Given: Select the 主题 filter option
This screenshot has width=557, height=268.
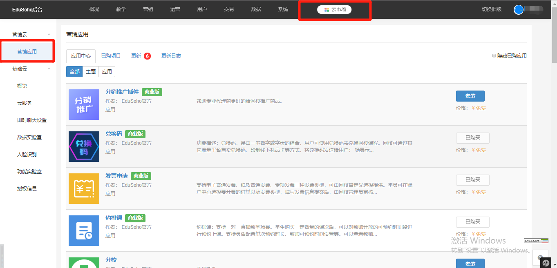Looking at the screenshot, I should pyautogui.click(x=91, y=72).
